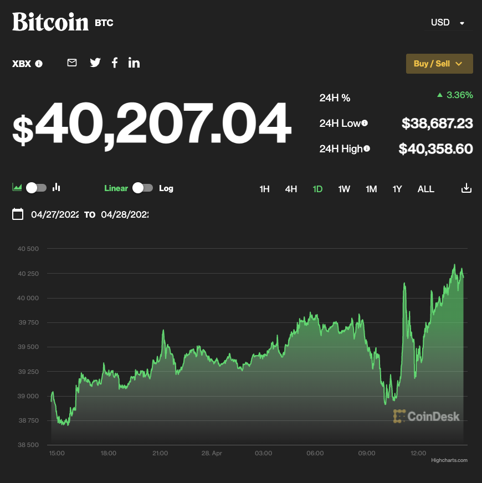Click the calendar icon beside dates
The width and height of the screenshot is (482, 483).
[18, 214]
